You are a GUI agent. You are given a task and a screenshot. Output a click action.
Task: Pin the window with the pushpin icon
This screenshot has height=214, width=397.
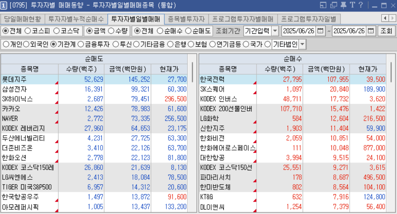point(343,5)
